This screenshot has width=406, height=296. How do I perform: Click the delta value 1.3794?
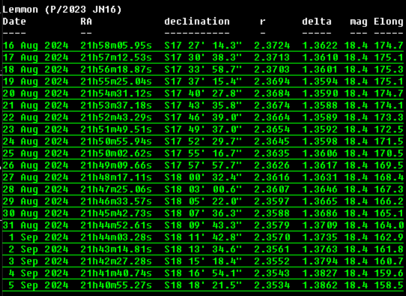click(x=320, y=261)
